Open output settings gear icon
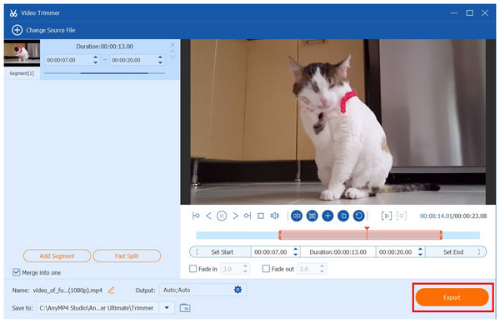The height and width of the screenshot is (323, 500). click(237, 290)
